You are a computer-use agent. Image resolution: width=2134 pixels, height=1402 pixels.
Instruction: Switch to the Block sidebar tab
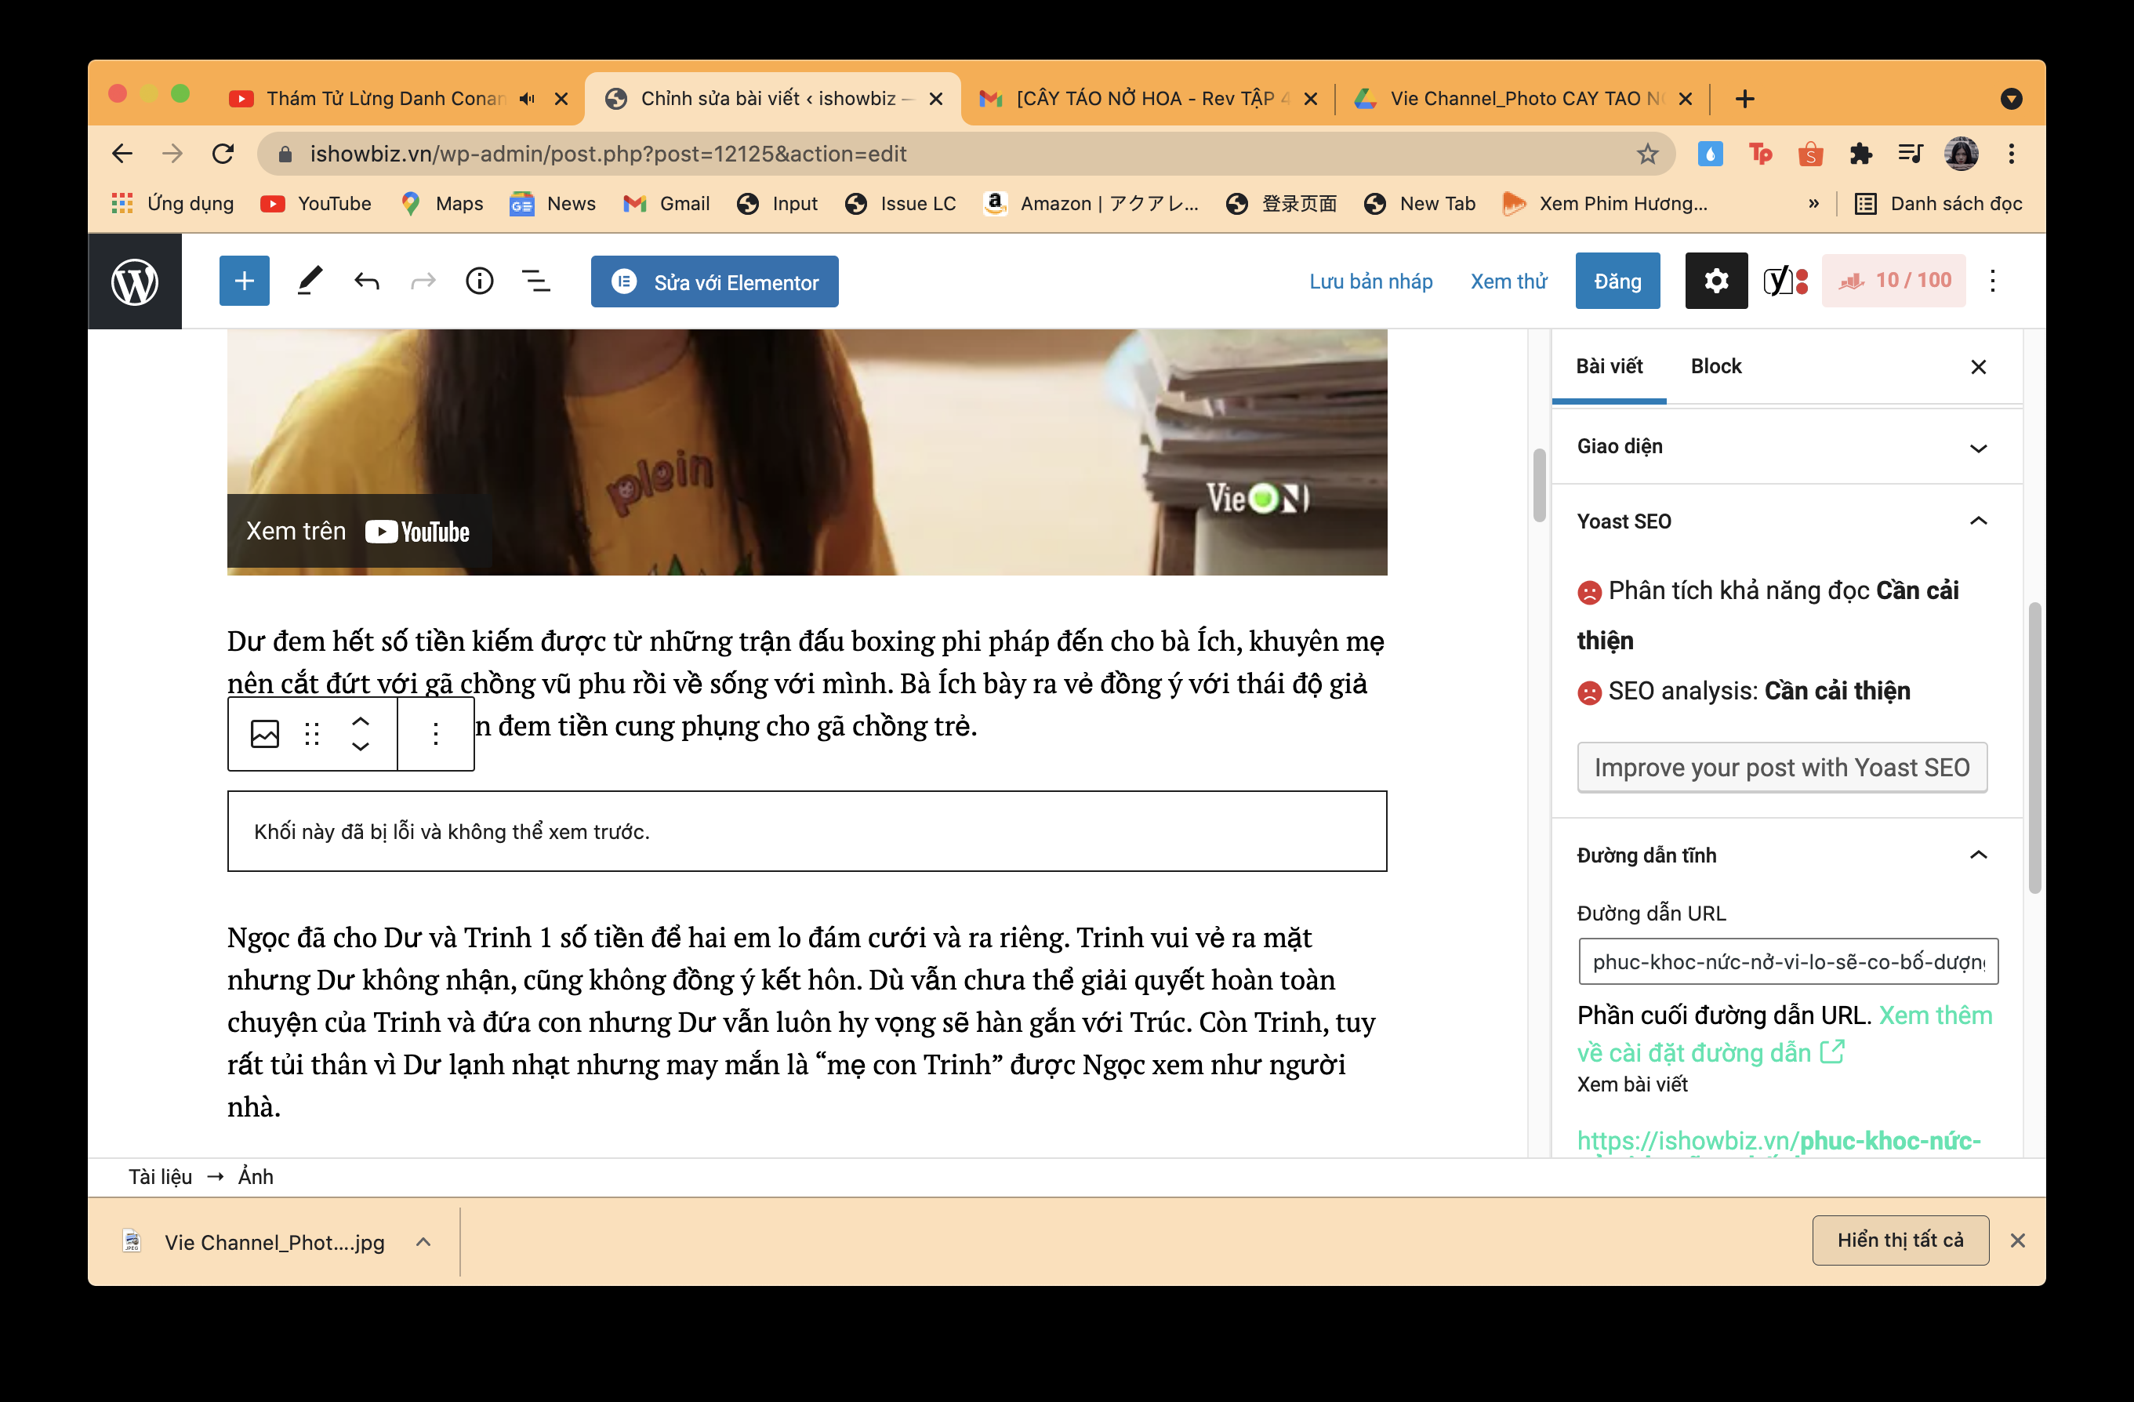pos(1715,366)
